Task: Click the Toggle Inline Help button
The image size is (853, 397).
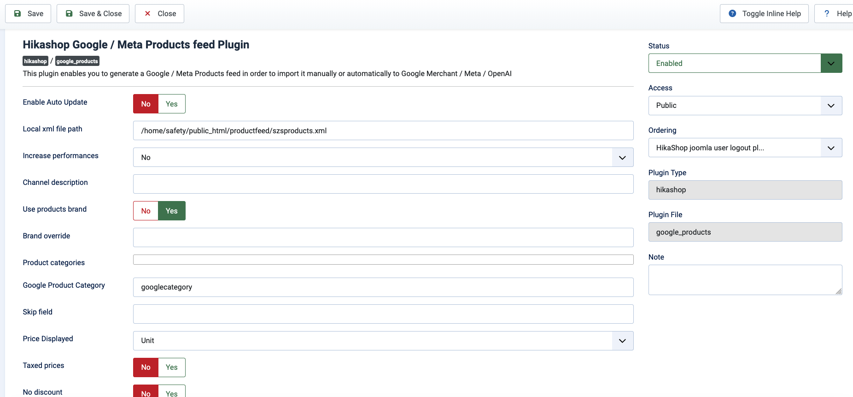Action: tap(765, 14)
